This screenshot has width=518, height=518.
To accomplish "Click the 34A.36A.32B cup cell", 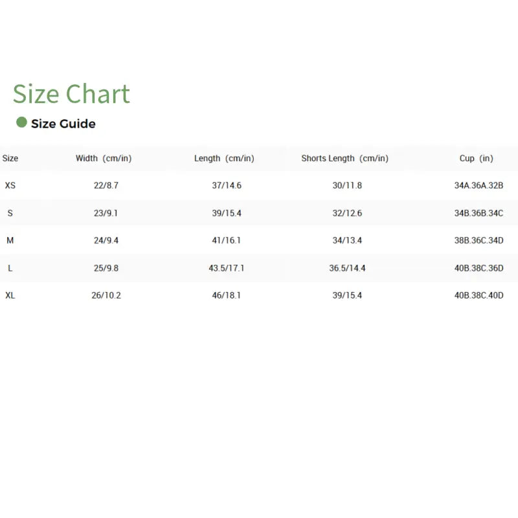I will point(479,185).
